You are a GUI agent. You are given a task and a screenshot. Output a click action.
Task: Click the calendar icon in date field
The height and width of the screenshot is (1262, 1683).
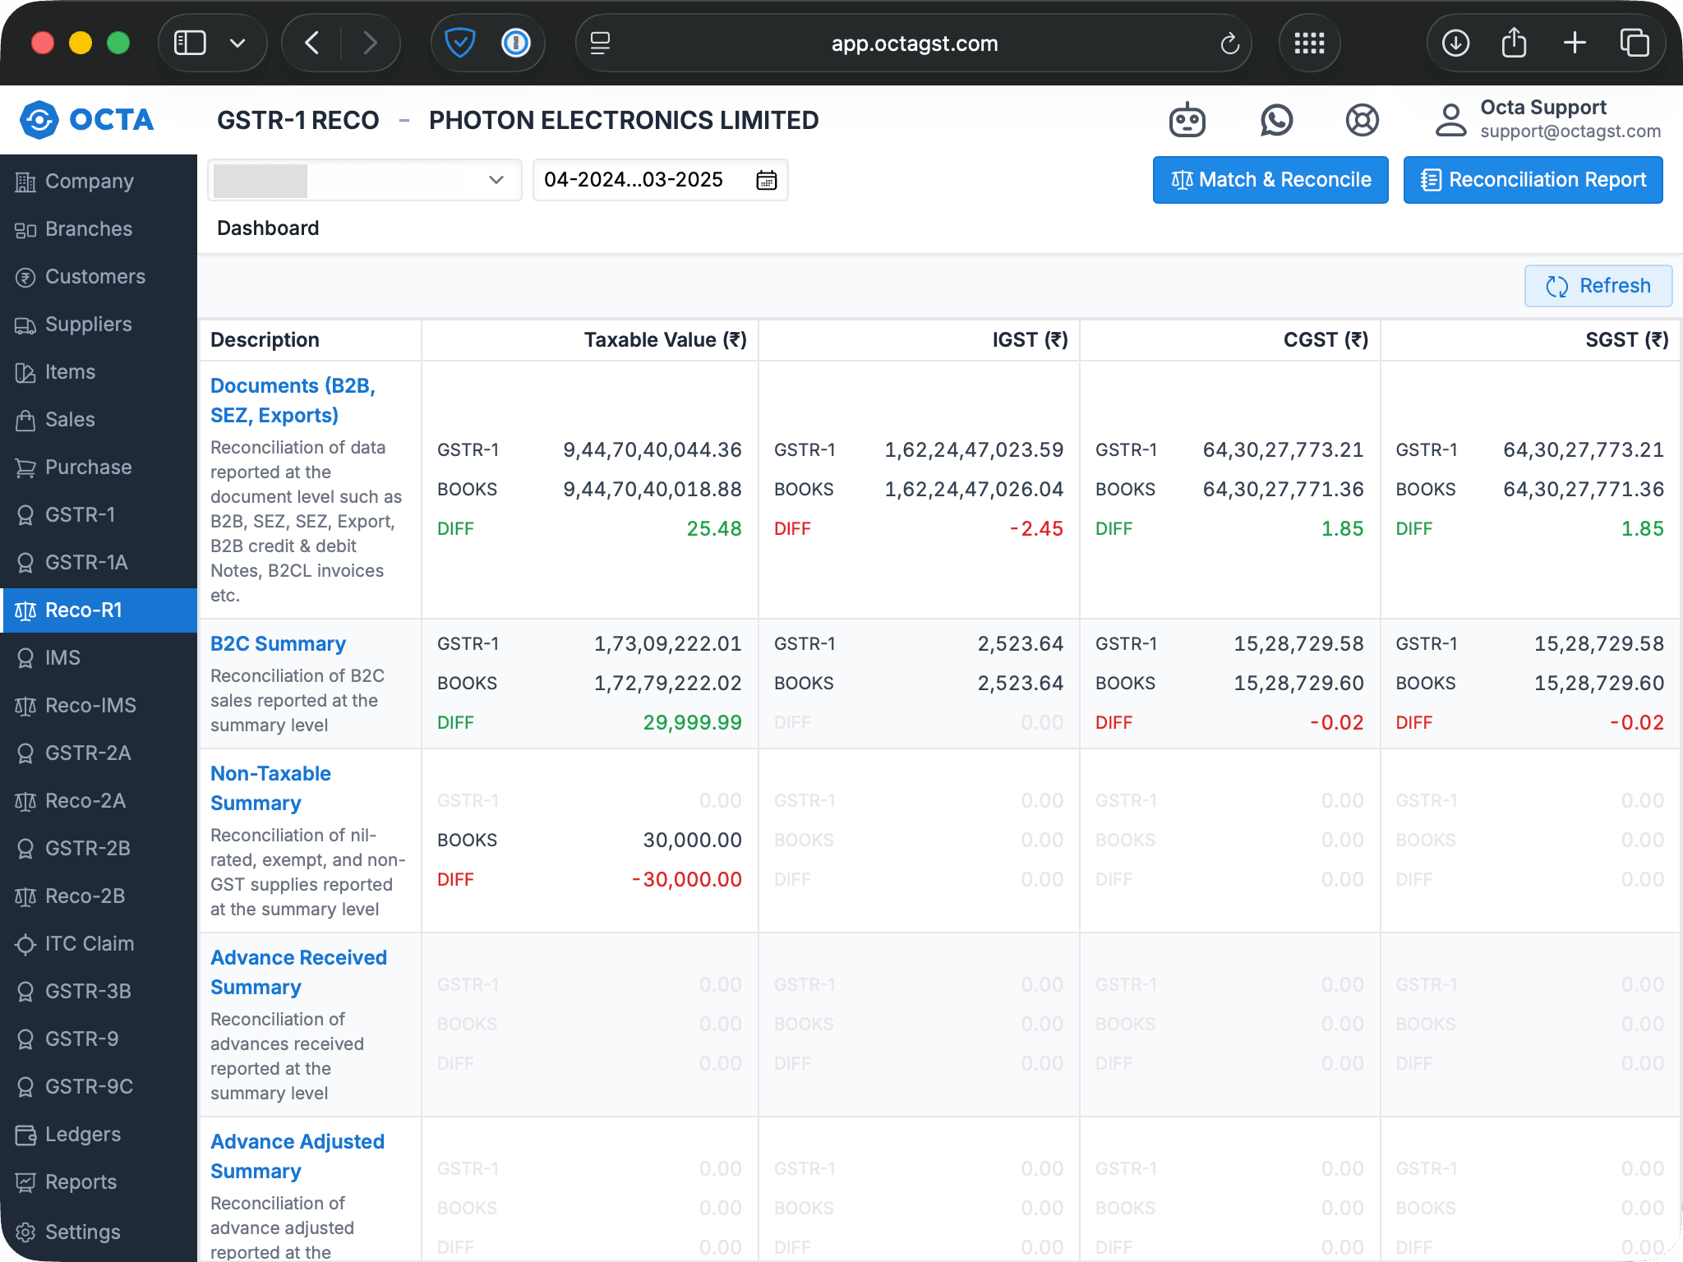click(x=766, y=180)
